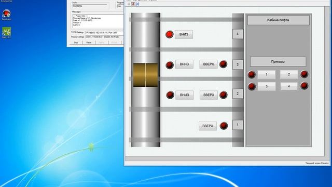Screen dimensions: 332x187
Task: Click the red lamp next to cabin button 1
Action: point(252,74)
